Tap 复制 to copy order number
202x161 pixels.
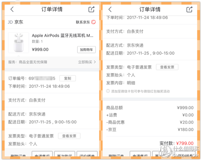pos(68,78)
